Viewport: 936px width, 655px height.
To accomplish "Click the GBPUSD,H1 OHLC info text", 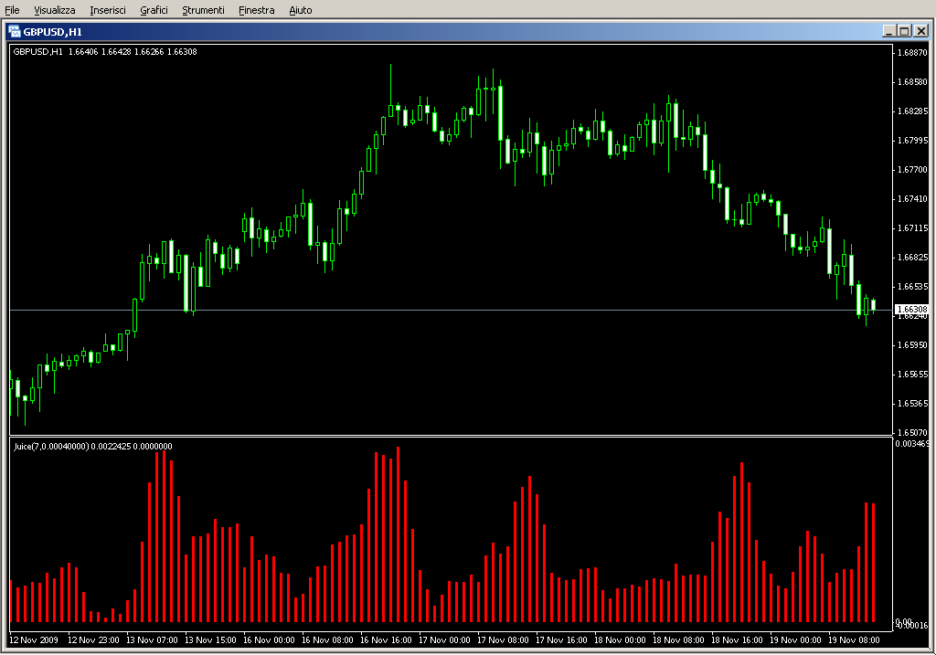I will (x=105, y=51).
